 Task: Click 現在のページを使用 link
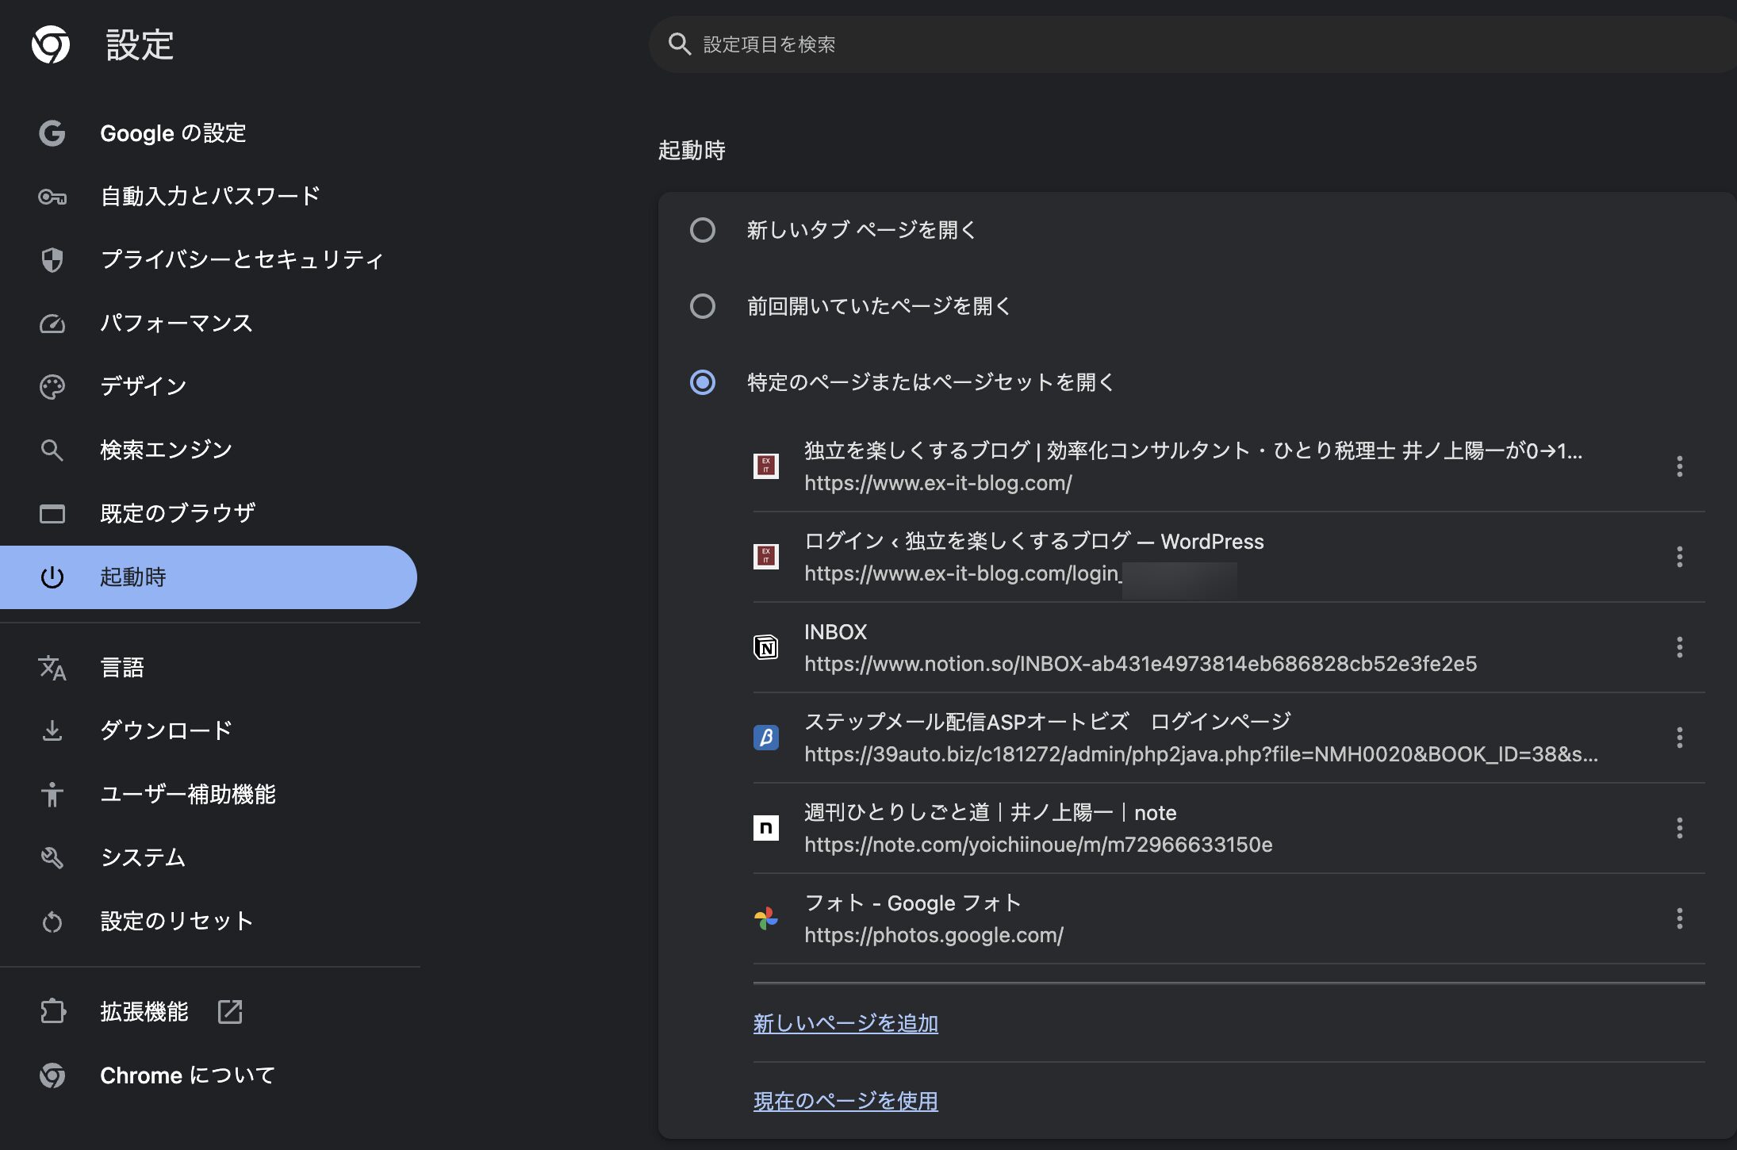[x=845, y=1101]
